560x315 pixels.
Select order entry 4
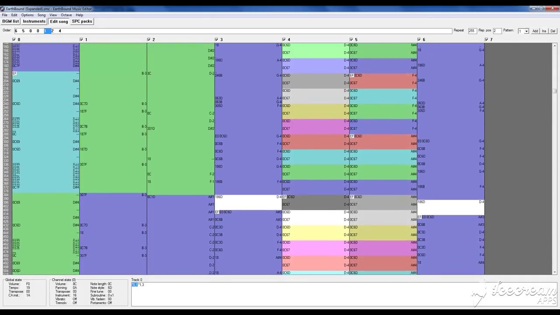(60, 31)
